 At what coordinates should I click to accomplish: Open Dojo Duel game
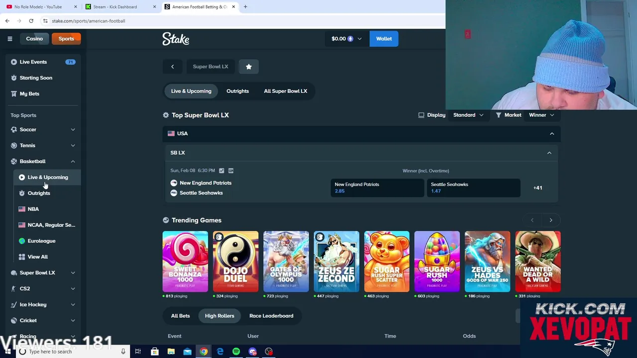coord(236,262)
